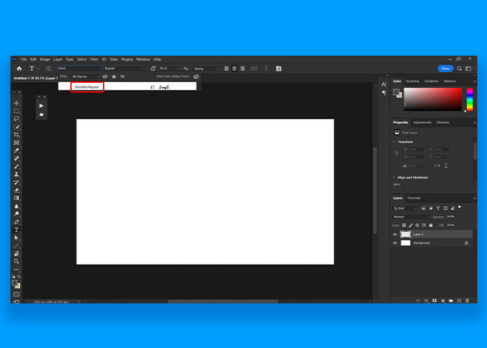Image resolution: width=487 pixels, height=348 pixels.
Task: Select the Eraser tool
Action: tap(17, 190)
